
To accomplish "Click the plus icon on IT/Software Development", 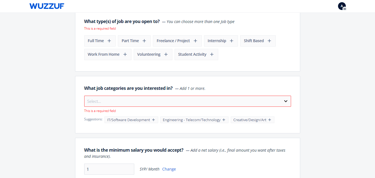I will point(153,120).
